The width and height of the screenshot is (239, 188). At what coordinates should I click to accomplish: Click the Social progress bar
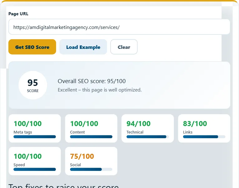tap(91, 169)
